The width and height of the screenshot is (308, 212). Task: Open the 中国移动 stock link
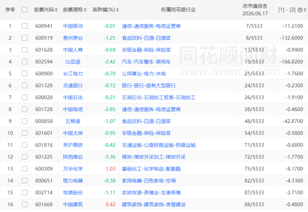(x=73, y=26)
